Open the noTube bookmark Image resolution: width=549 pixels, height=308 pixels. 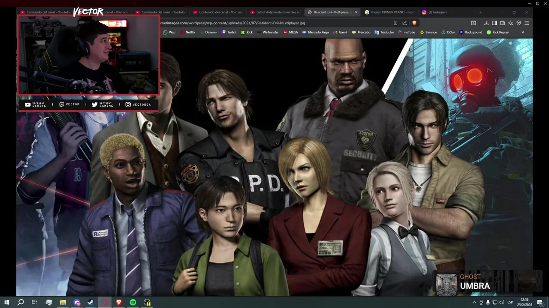pyautogui.click(x=407, y=32)
